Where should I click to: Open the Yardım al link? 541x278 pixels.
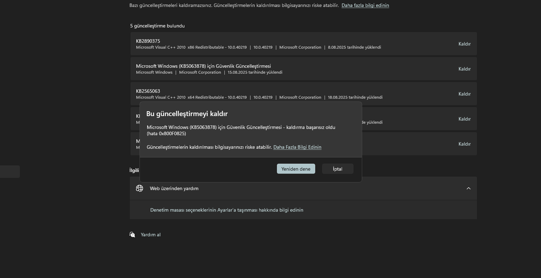click(151, 235)
